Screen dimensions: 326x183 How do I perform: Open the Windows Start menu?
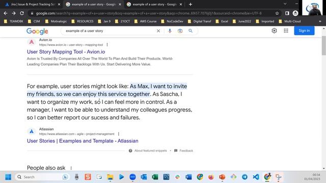(8, 177)
